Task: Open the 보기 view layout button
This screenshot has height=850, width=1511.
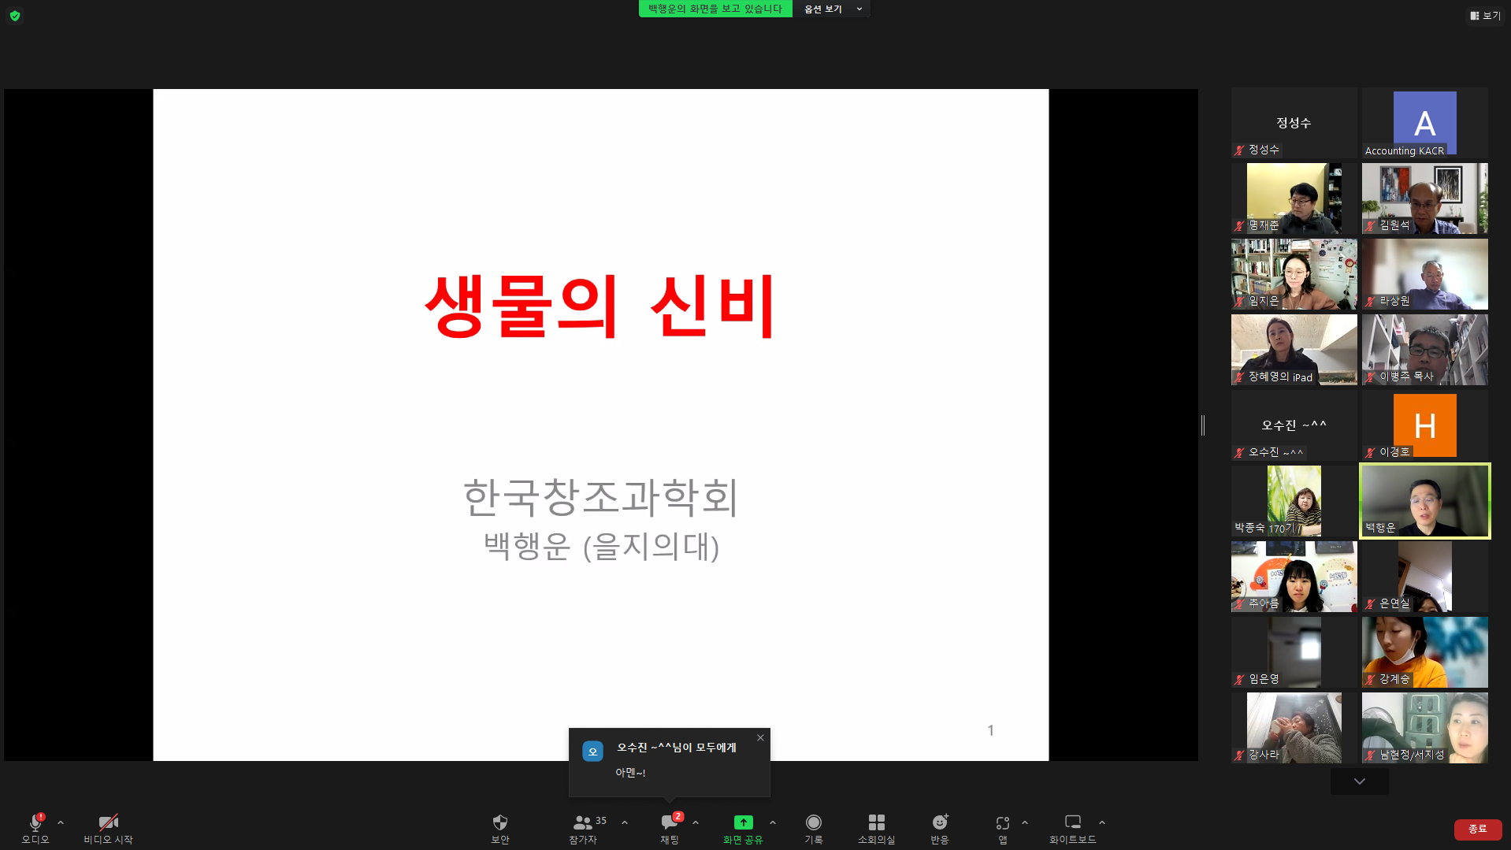Action: click(1485, 16)
